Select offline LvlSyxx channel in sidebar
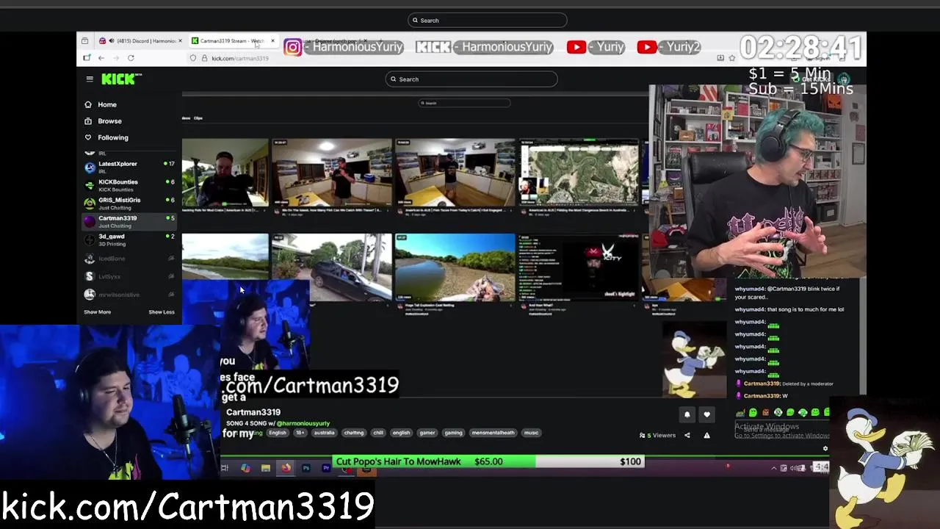 click(x=129, y=276)
